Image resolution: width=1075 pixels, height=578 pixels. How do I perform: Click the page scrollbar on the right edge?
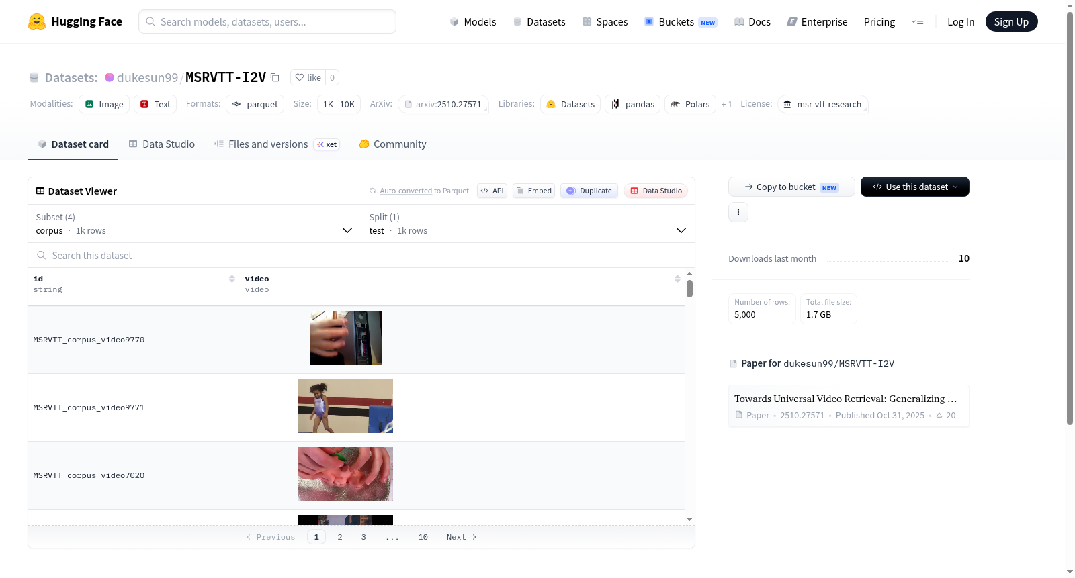pos(1070,218)
